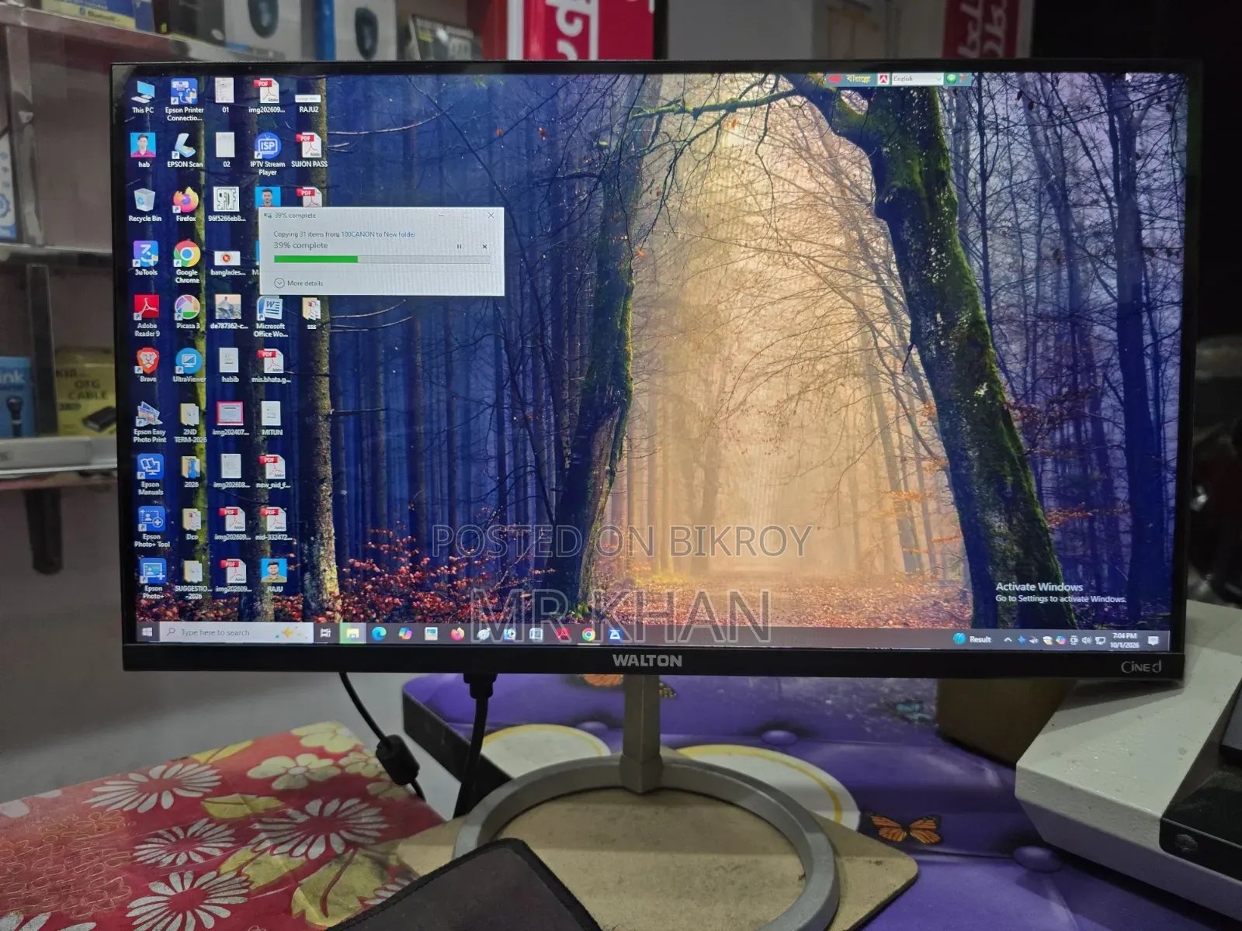Open the notification action center
Screen dimensions: 1242x931
[x=1154, y=640]
